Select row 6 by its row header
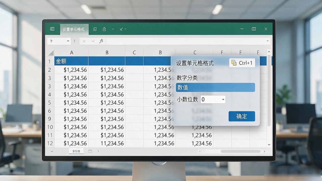 [50, 111]
